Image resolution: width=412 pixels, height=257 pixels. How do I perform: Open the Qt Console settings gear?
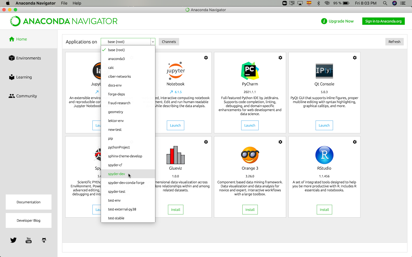pos(355,58)
